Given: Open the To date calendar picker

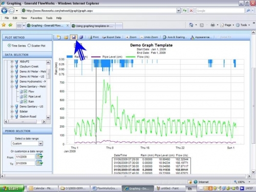Looking at the screenshot, I should tap(39, 163).
